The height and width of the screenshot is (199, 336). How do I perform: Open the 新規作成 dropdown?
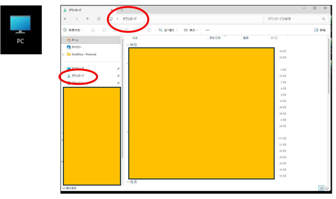(x=73, y=30)
